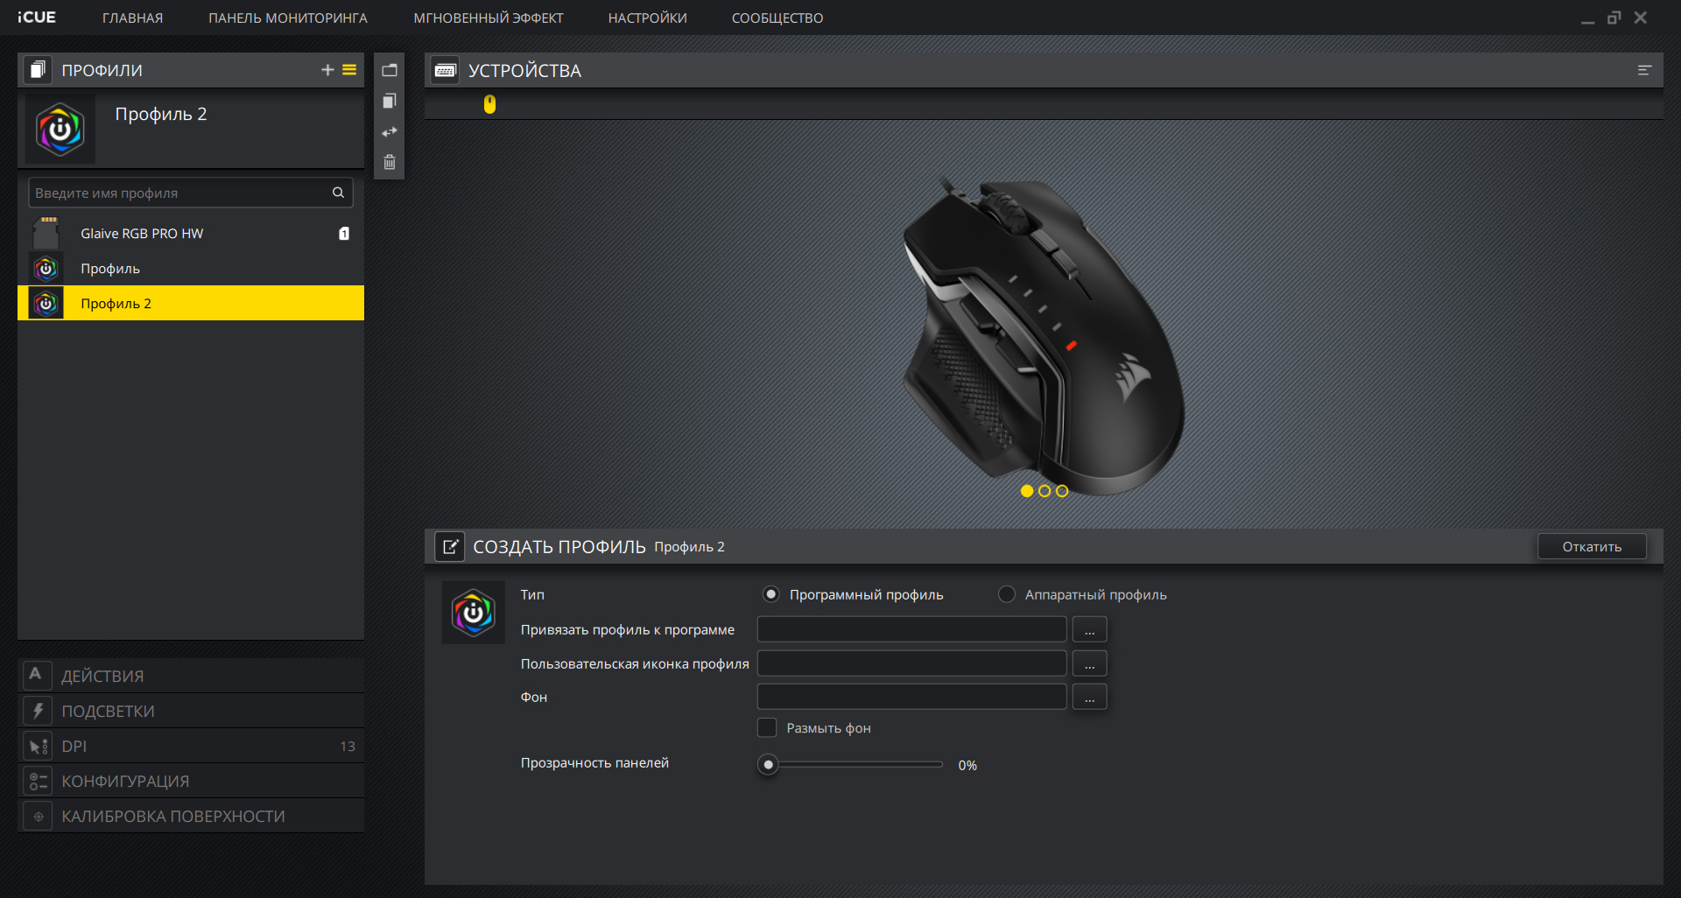Screen dimensions: 1681x898
Task: Open the ПАНЕЛЬ МОНИТОРИНГА tab
Action: coord(287,18)
